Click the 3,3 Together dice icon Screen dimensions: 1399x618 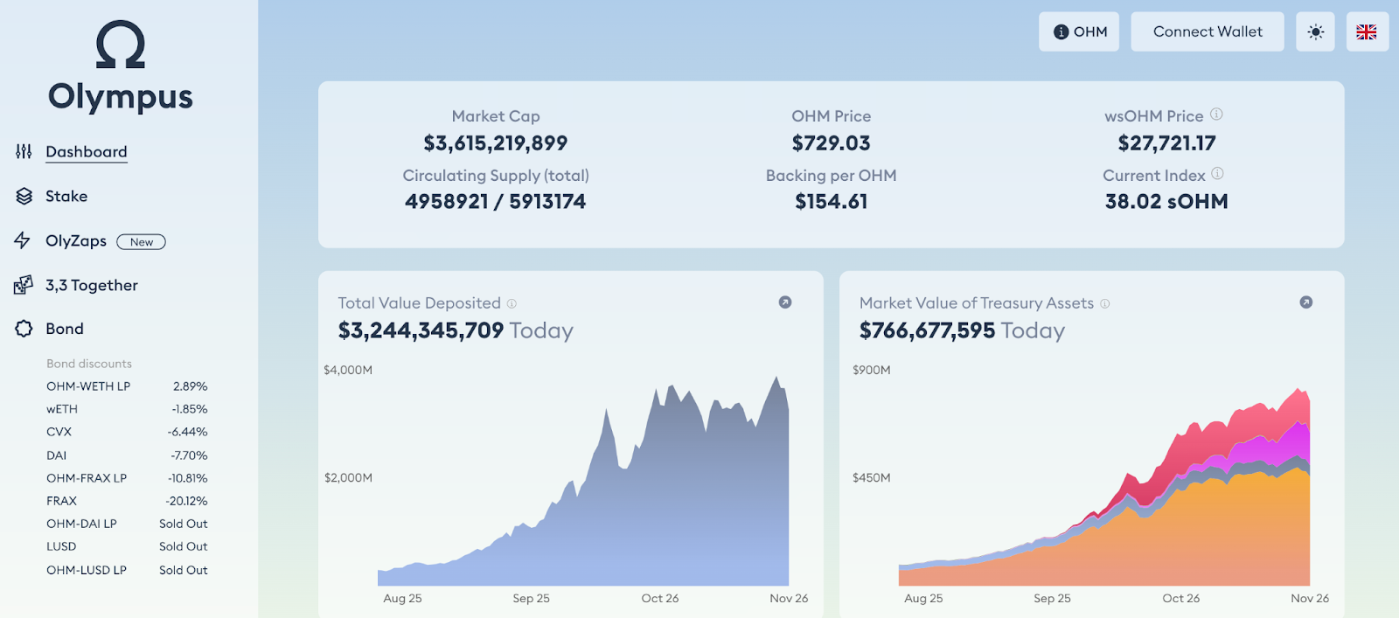click(x=24, y=285)
